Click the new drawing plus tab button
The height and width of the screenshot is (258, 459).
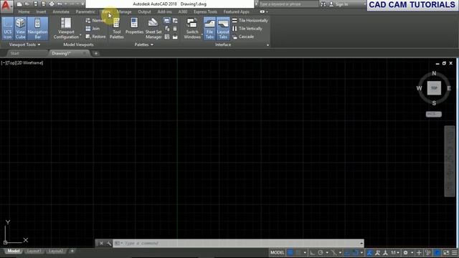pos(95,54)
